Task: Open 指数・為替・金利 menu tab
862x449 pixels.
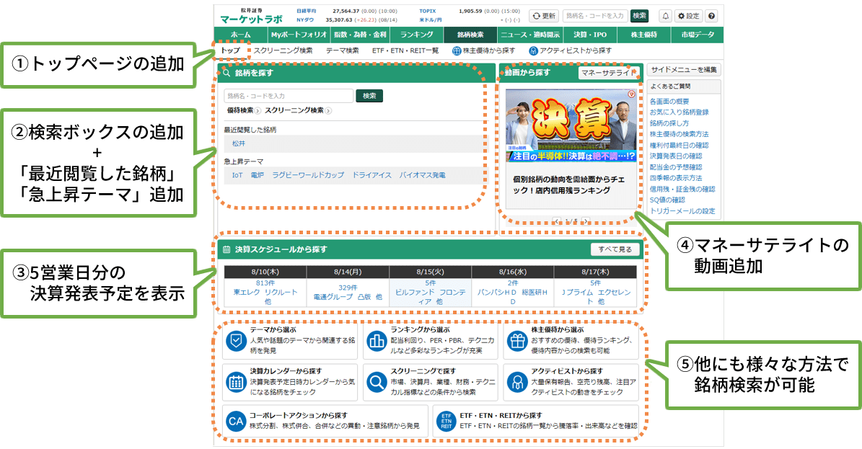Action: click(x=360, y=35)
